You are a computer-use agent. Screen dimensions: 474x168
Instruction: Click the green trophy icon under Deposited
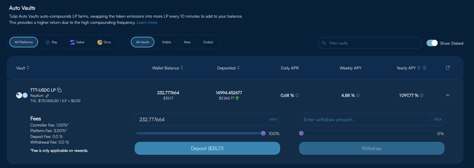click(x=237, y=98)
